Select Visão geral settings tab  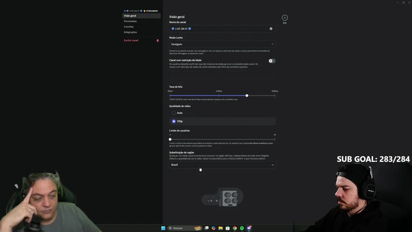141,16
